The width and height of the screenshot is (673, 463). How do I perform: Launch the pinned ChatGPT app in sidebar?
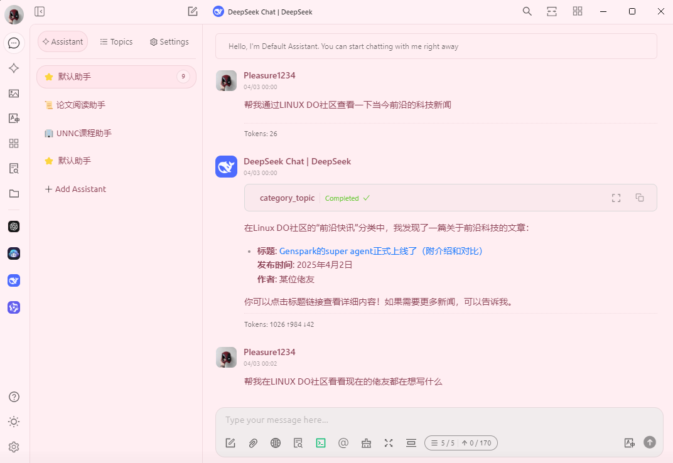(14, 226)
